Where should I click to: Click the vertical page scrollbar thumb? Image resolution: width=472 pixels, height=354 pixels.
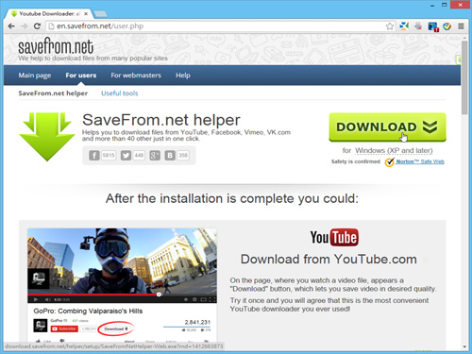[x=464, y=77]
